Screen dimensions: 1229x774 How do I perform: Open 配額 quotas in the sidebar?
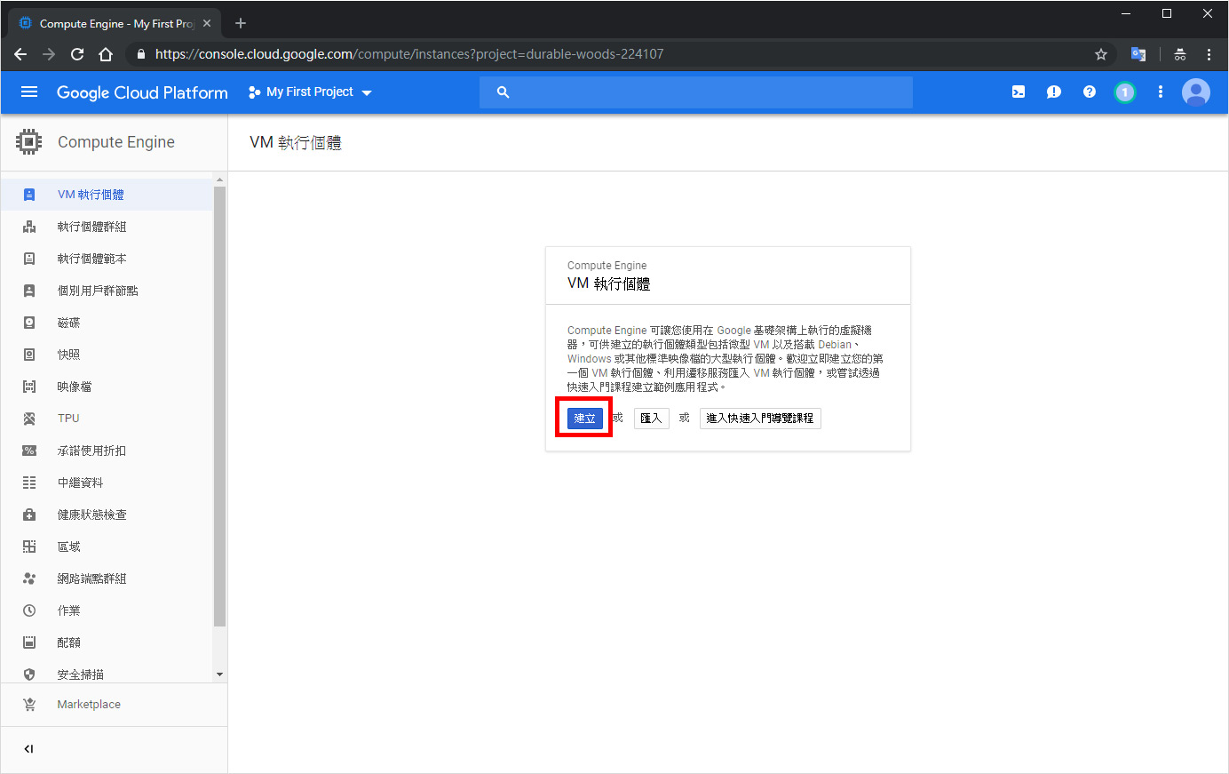click(x=107, y=642)
